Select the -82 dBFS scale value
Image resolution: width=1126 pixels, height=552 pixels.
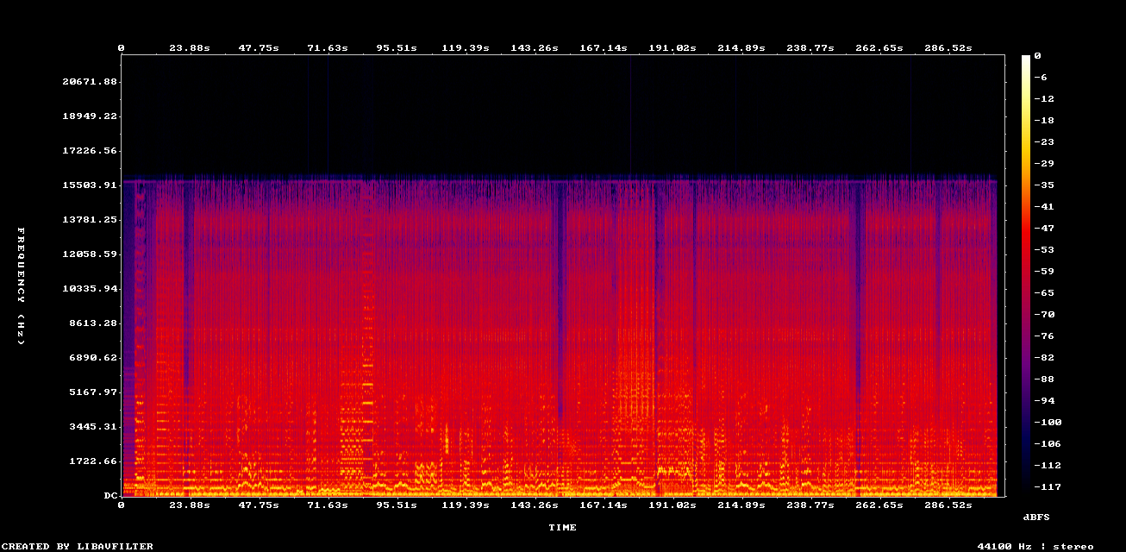pos(1044,357)
